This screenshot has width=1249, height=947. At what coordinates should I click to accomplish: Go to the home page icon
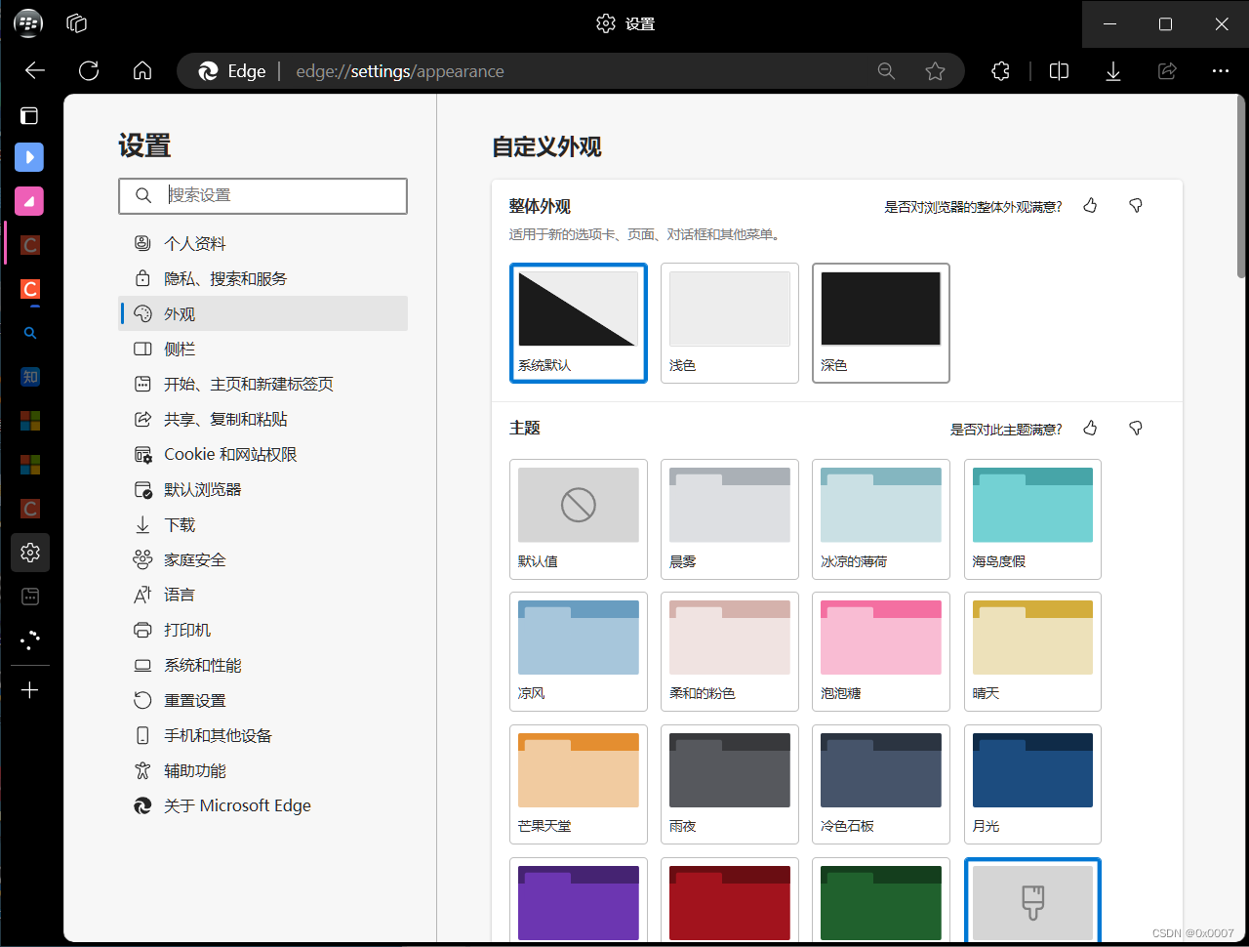coord(142,70)
